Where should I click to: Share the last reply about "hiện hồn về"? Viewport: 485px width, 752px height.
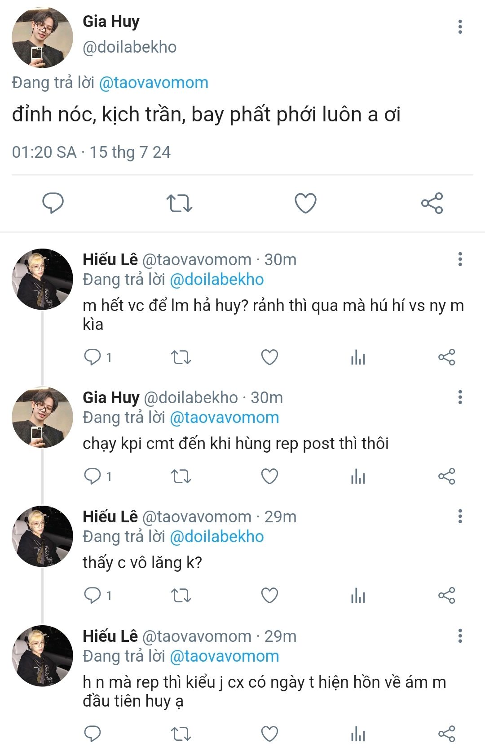[x=446, y=734]
